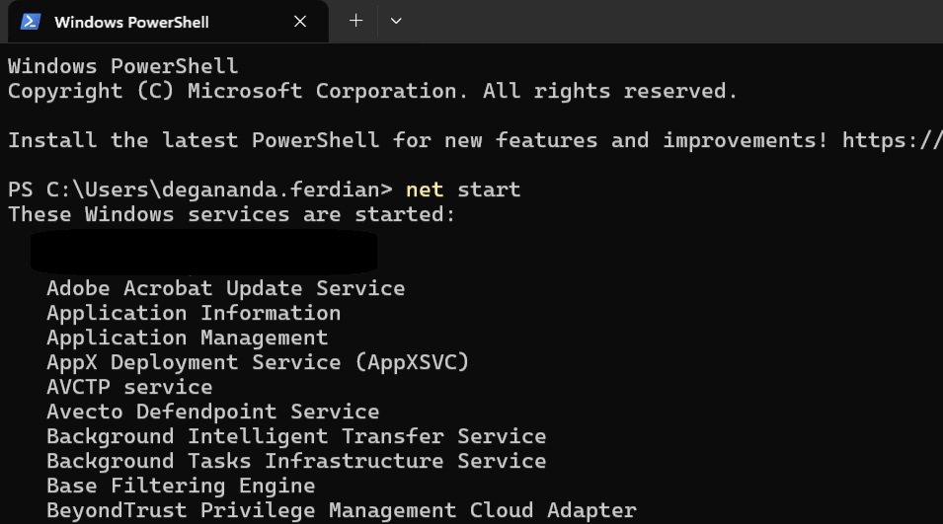
Task: Click the Application Information service line
Action: coord(194,314)
